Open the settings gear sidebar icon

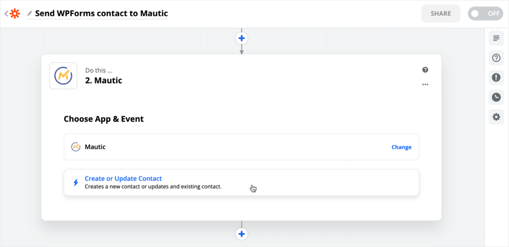coord(496,117)
